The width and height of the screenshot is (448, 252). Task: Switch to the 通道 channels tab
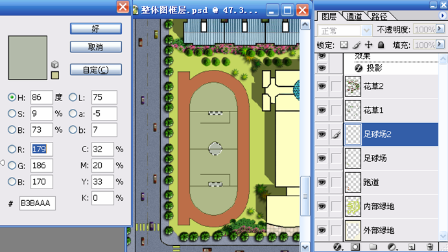354,17
